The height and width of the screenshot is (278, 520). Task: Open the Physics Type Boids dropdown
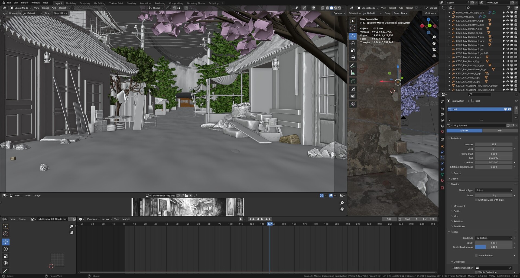494,190
